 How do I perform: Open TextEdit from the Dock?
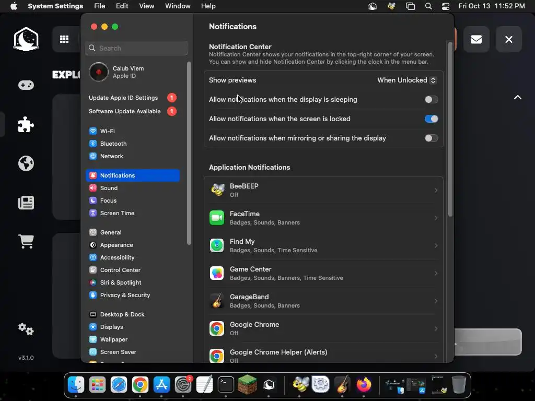pyautogui.click(x=204, y=385)
